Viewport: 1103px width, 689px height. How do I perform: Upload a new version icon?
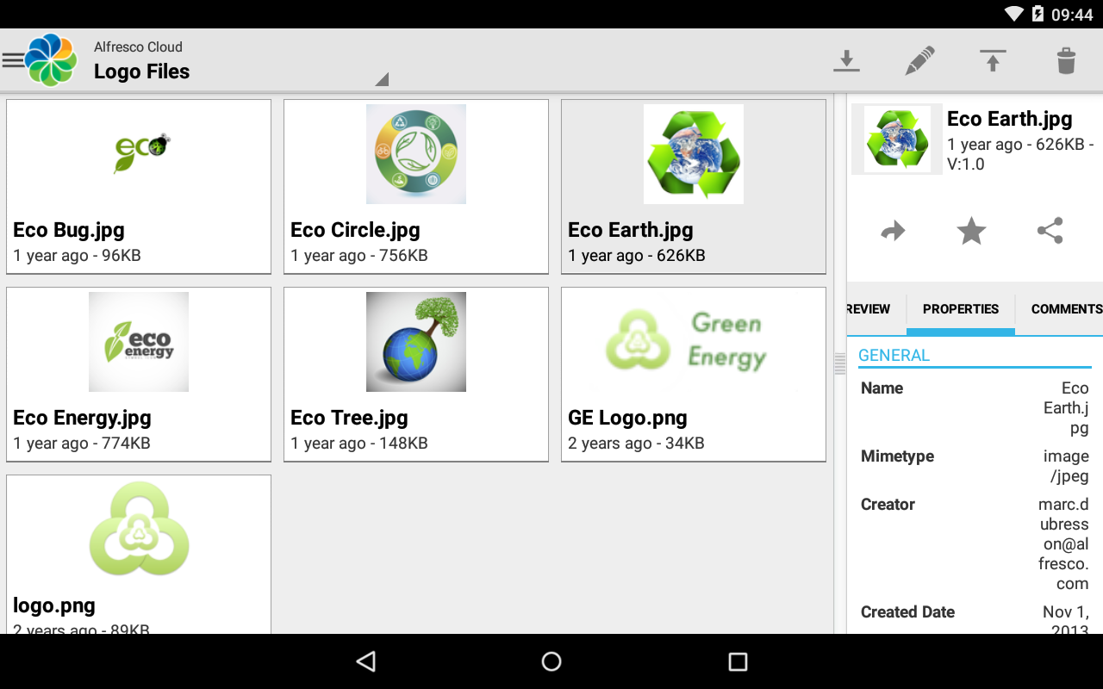click(x=993, y=61)
